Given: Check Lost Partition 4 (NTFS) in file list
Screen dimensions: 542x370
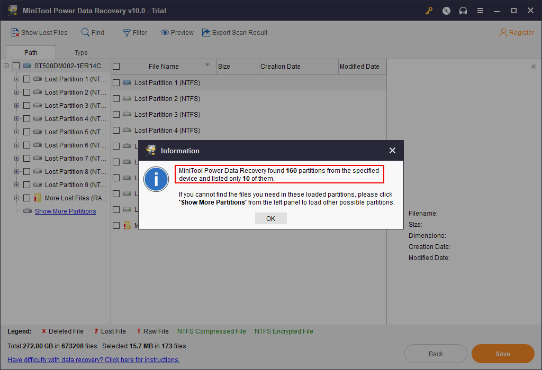Looking at the screenshot, I should coord(116,131).
